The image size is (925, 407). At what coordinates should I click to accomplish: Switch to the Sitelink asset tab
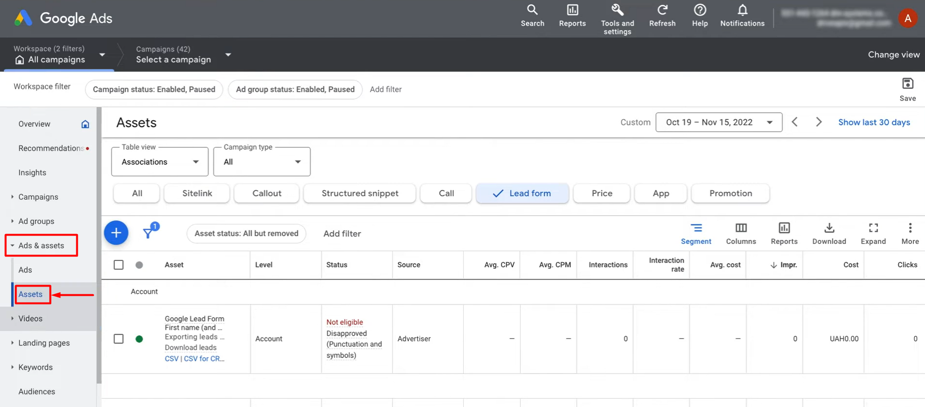click(x=197, y=193)
